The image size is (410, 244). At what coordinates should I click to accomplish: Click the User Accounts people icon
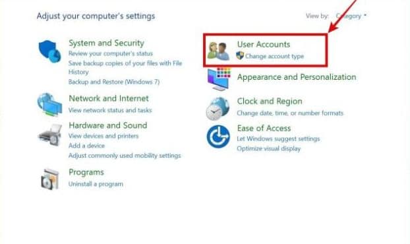[x=219, y=51]
